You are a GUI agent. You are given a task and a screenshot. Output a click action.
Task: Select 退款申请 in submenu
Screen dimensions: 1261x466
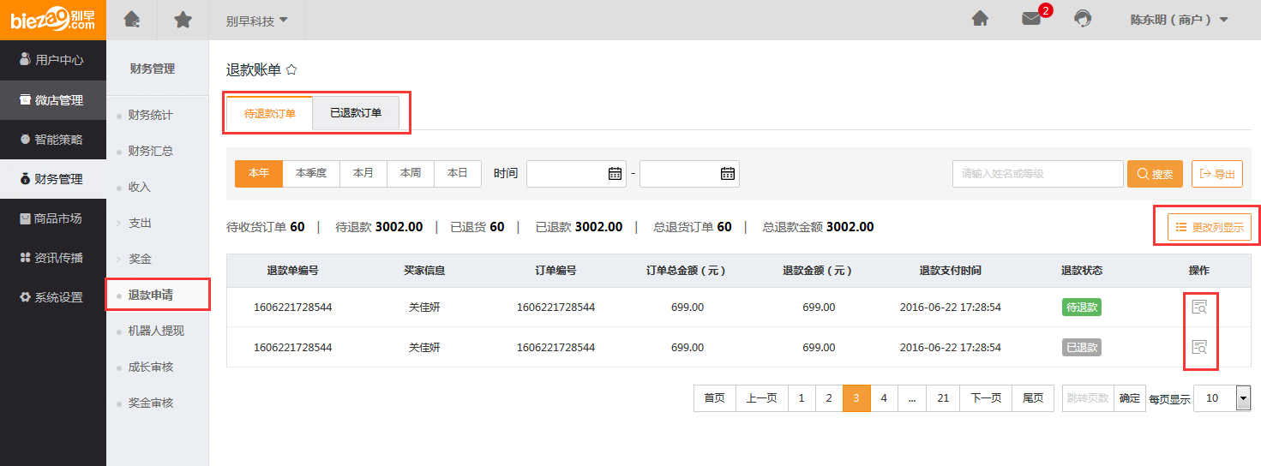coord(150,295)
